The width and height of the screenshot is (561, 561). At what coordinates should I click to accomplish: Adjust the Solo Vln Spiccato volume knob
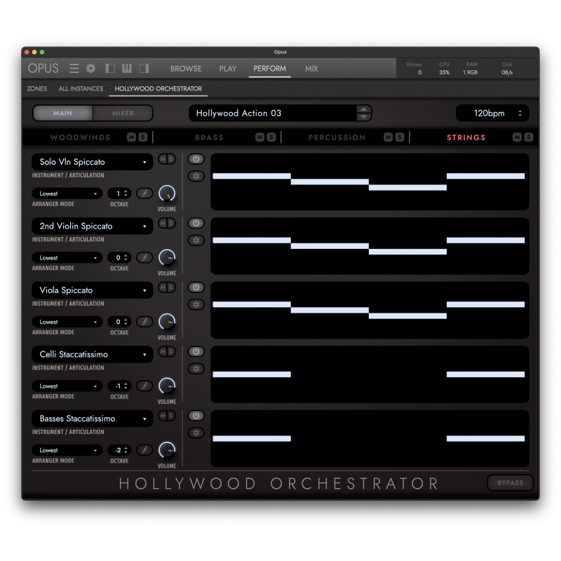[167, 194]
